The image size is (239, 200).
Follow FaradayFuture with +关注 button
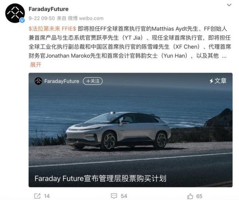93,81
